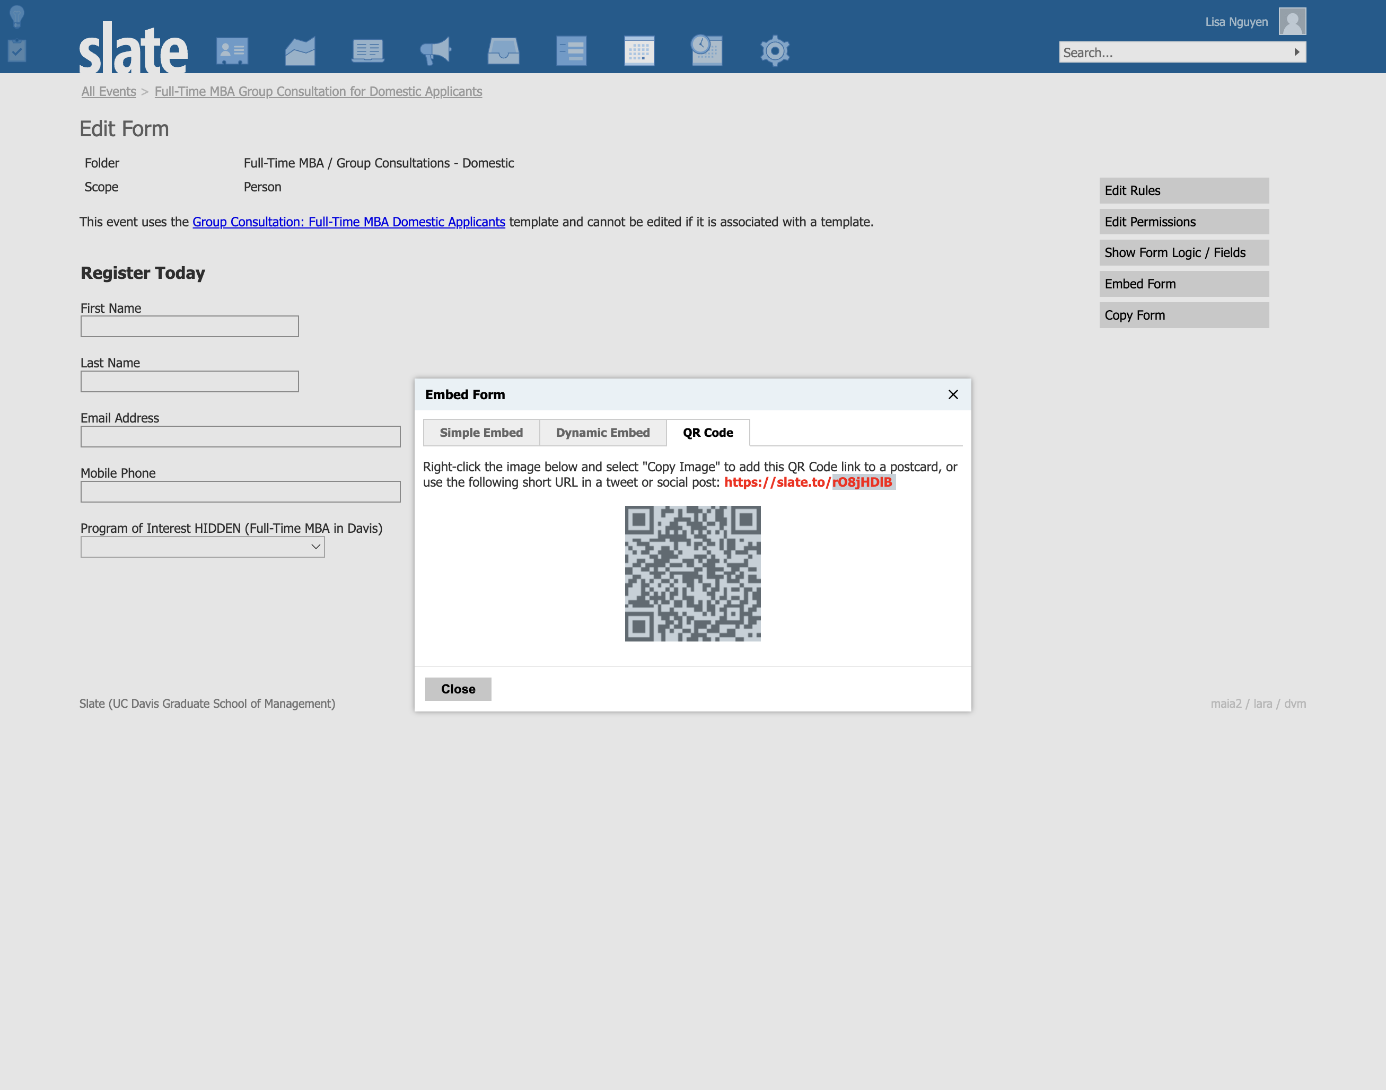Image resolution: width=1386 pixels, height=1090 pixels.
Task: Open the Group Consultation template link
Action: [x=349, y=222]
